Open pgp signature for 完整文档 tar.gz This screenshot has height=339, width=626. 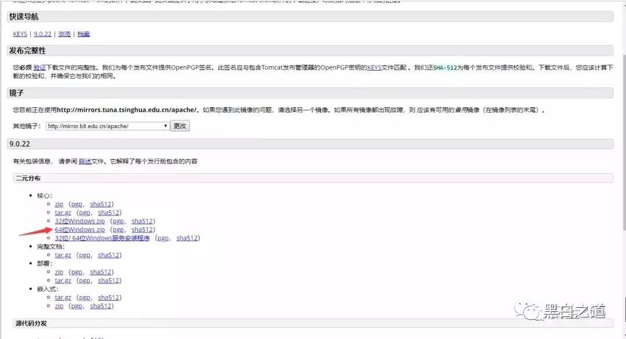pos(84,255)
